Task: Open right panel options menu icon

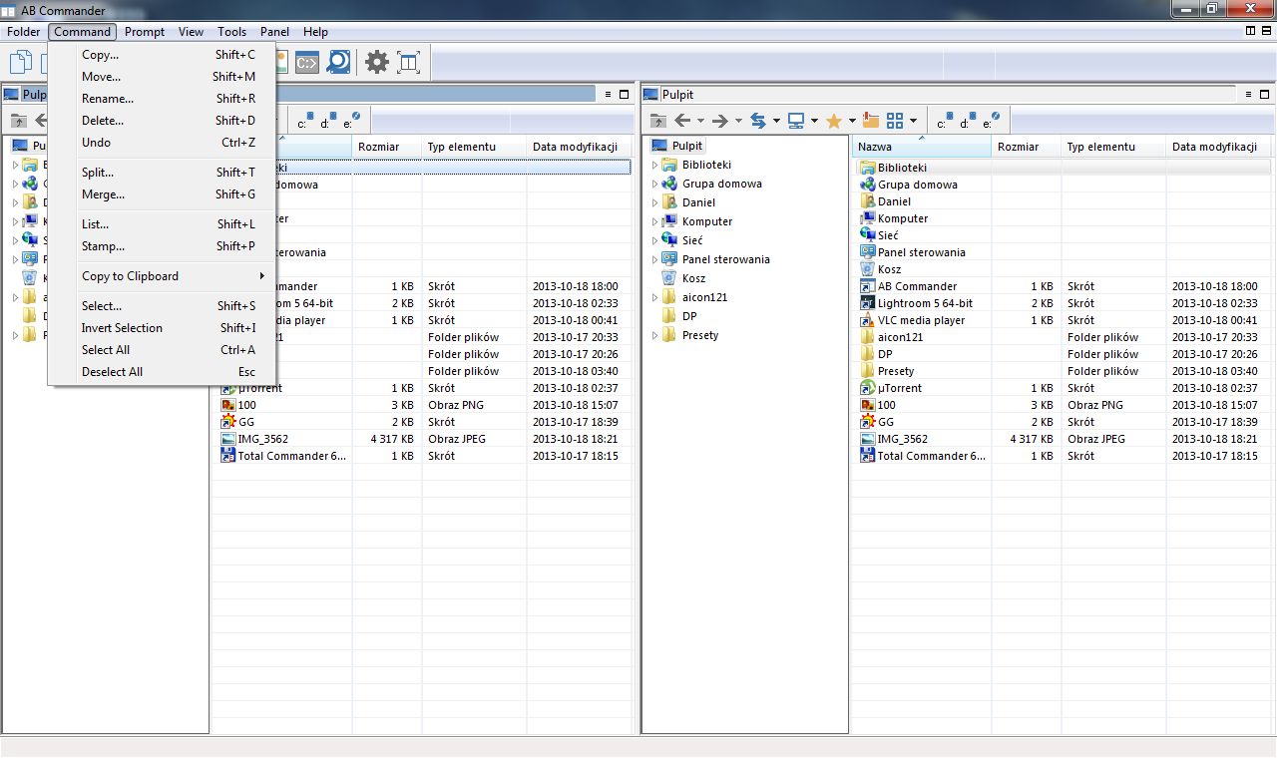Action: [x=1247, y=94]
